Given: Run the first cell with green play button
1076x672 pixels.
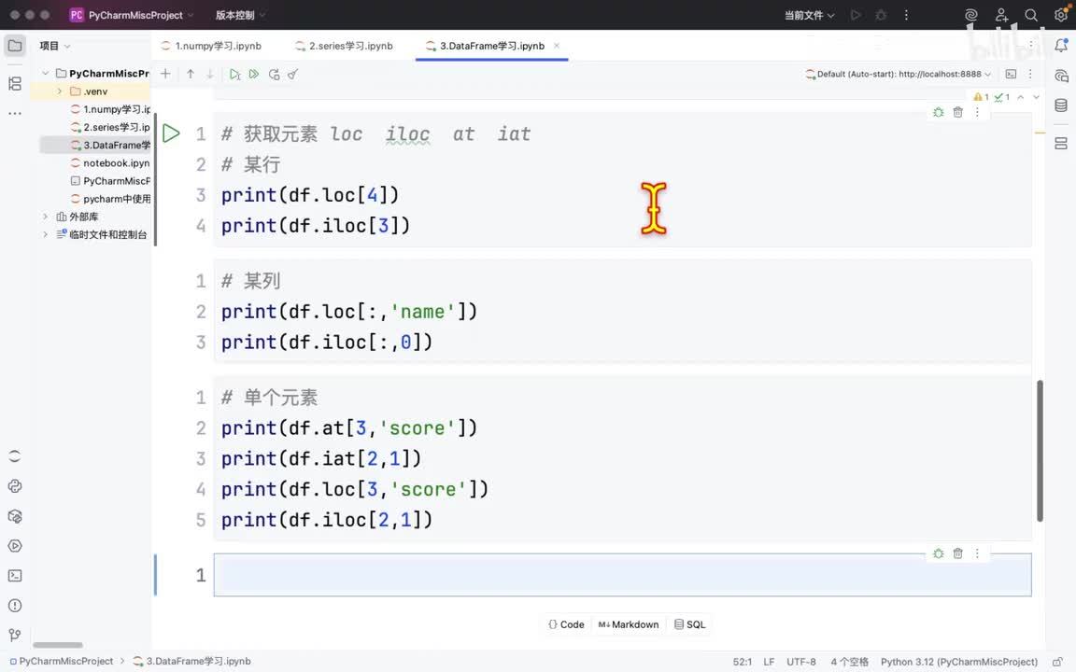Looking at the screenshot, I should point(171,133).
